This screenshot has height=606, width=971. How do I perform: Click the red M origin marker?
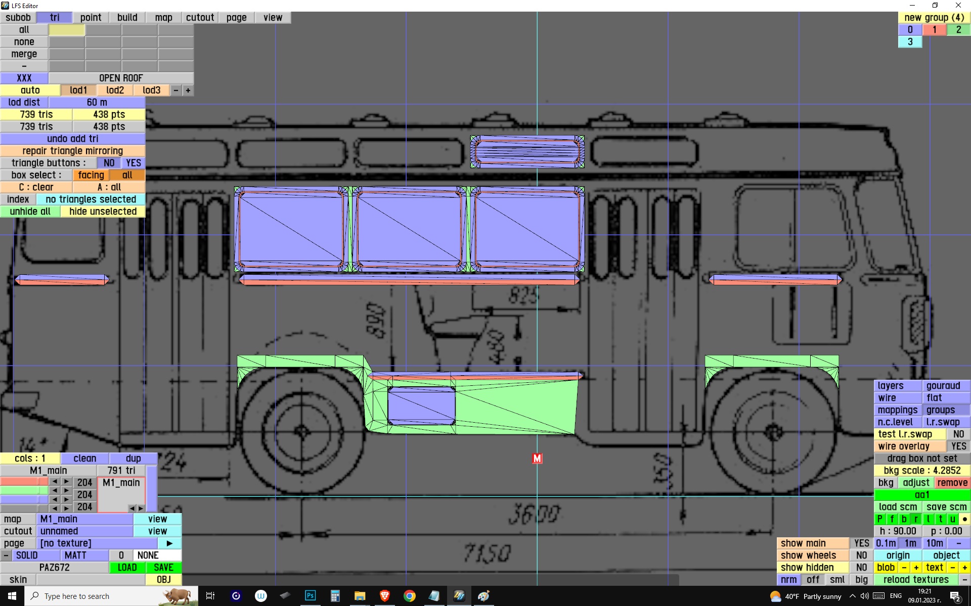tap(537, 458)
